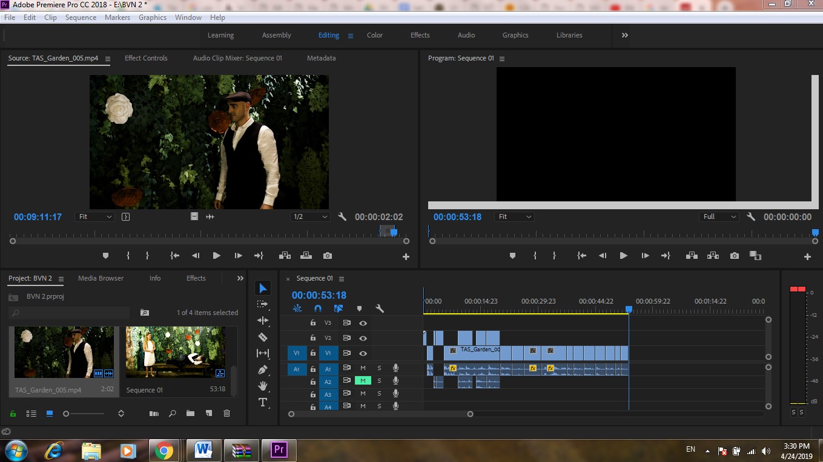The width and height of the screenshot is (823, 462).
Task: Click Export Frame camera in Source monitor
Action: 328,256
